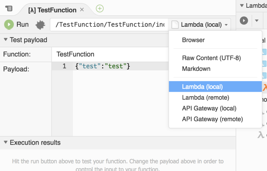Select the orange Lambda icon in the right sidebar
The image size is (267, 171).
click(264, 87)
